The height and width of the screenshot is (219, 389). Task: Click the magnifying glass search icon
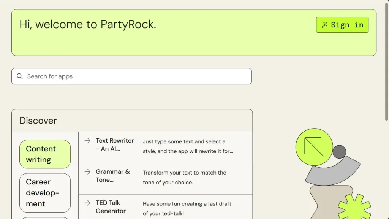tap(20, 76)
